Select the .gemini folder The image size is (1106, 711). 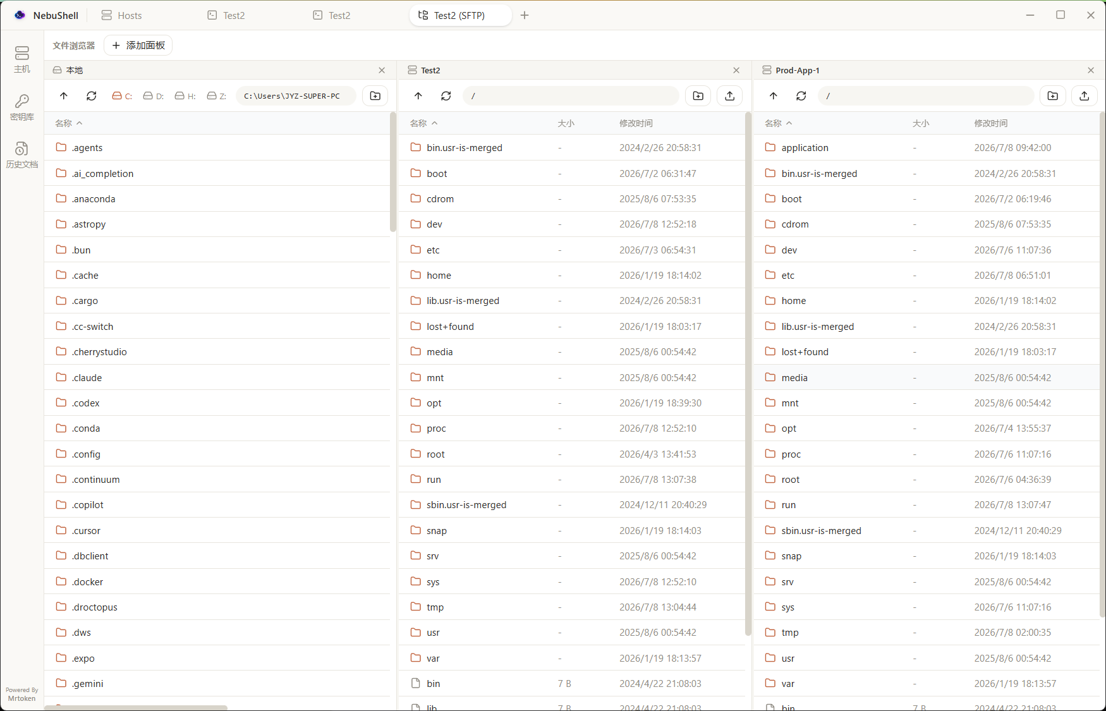click(217, 683)
